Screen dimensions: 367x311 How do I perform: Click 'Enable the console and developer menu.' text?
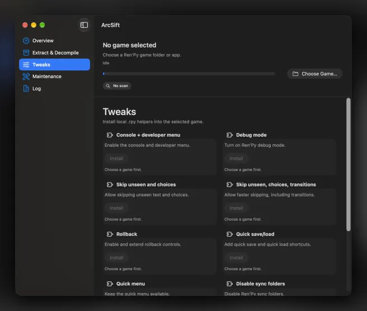pyautogui.click(x=147, y=145)
